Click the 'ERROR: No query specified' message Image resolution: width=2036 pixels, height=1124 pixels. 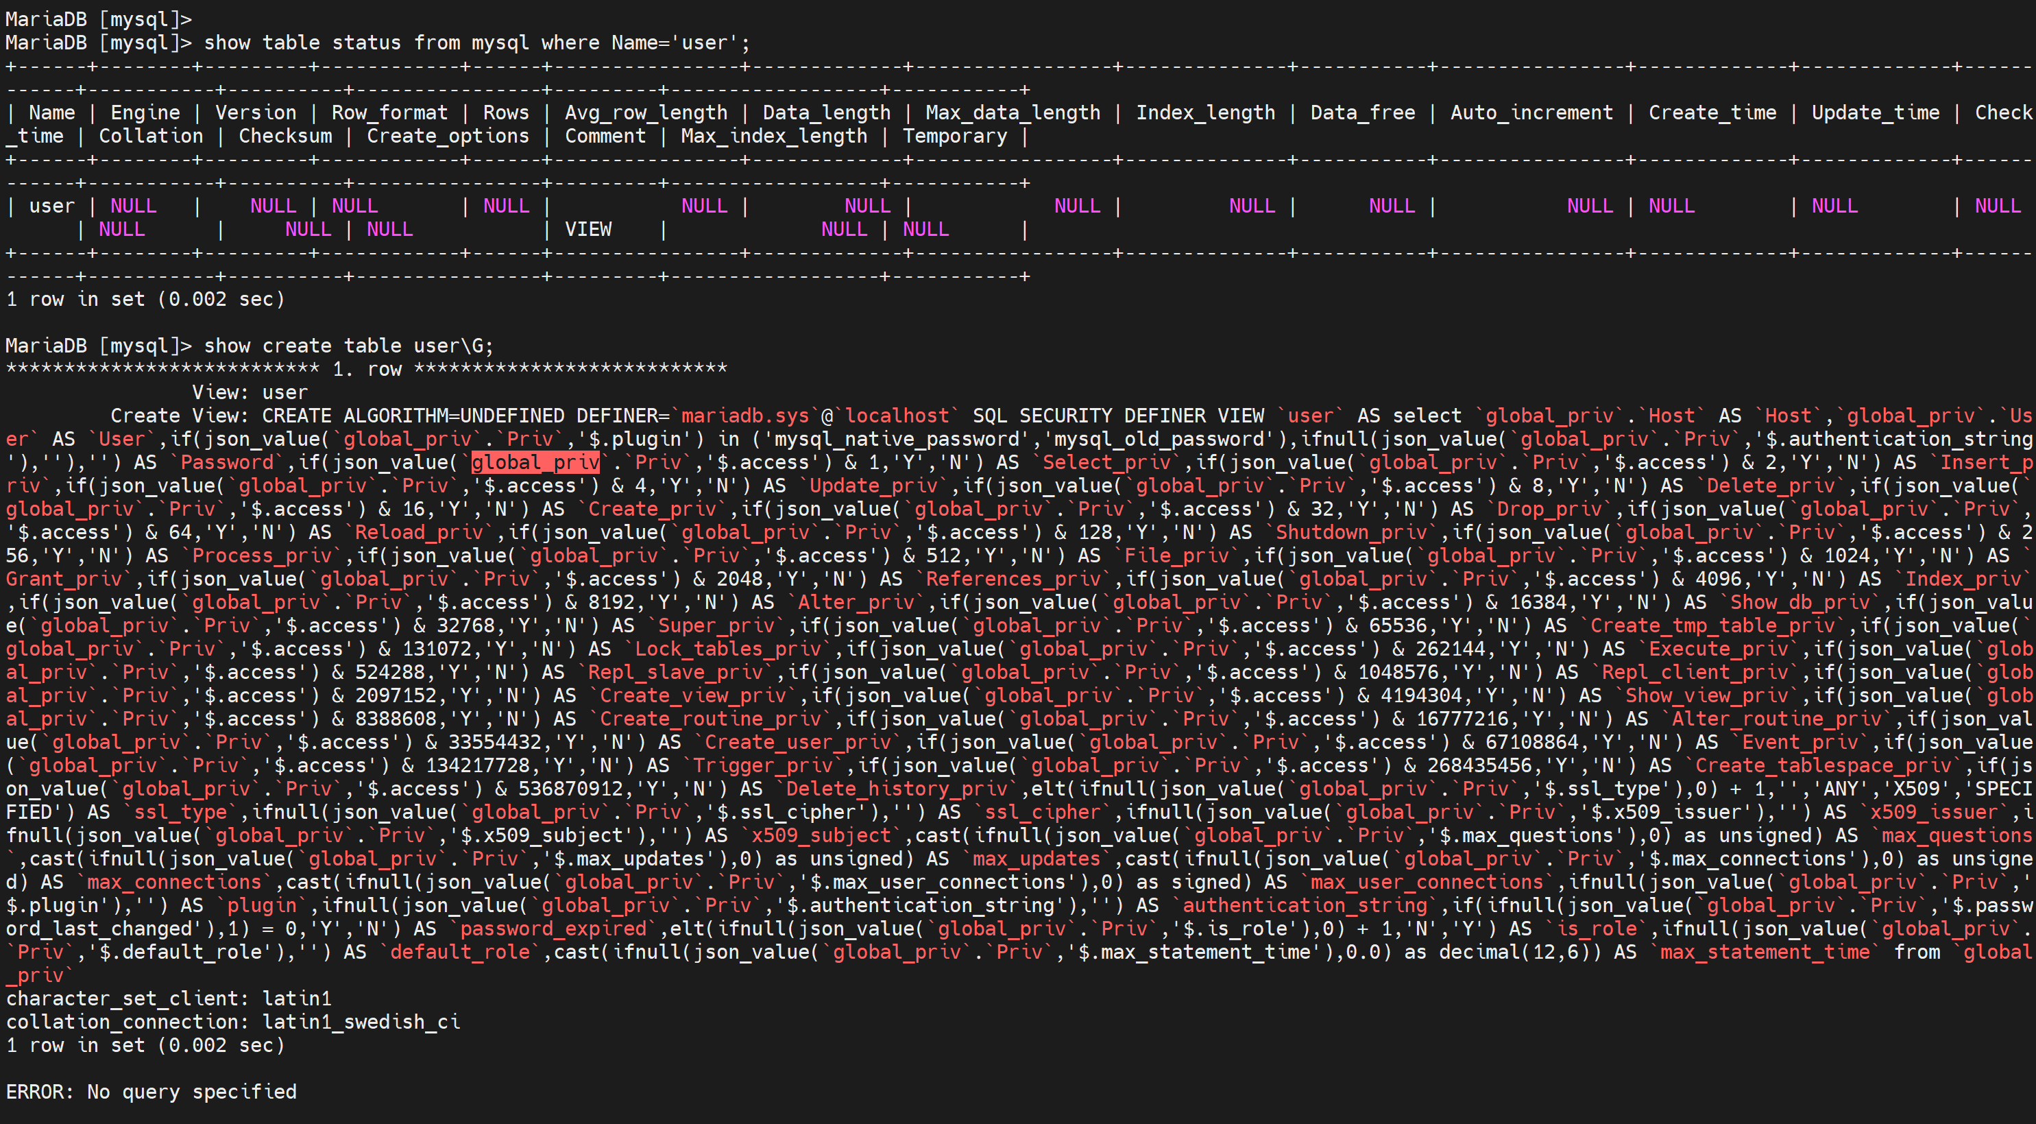click(151, 1092)
